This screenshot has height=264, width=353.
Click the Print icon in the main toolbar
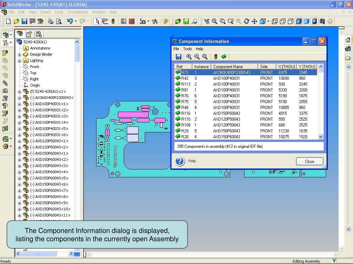[51, 21]
